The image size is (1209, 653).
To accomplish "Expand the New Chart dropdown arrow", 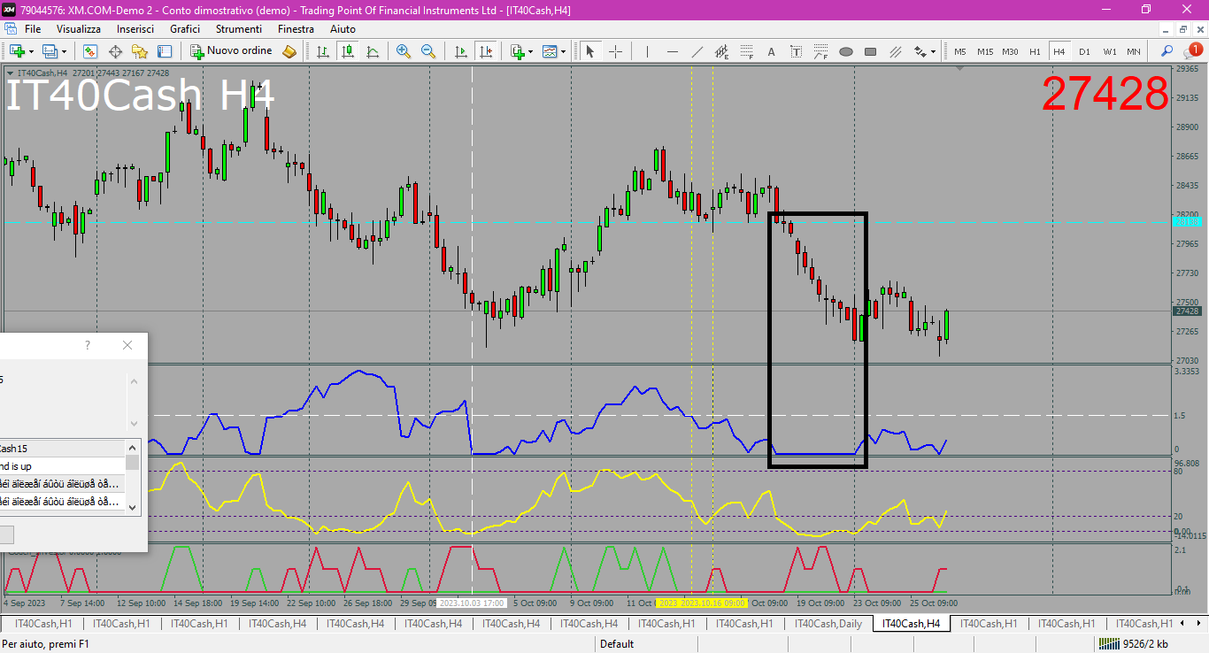I will pos(30,51).
